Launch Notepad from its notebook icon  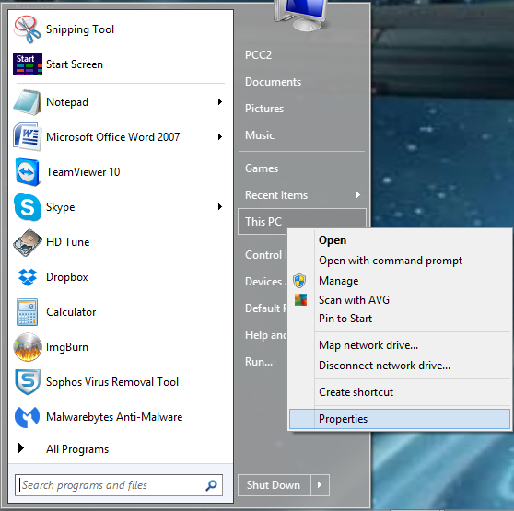[x=28, y=102]
